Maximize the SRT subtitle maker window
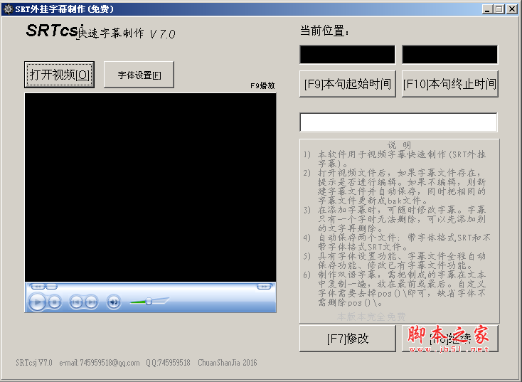The height and width of the screenshot is (382, 522). pyautogui.click(x=499, y=9)
